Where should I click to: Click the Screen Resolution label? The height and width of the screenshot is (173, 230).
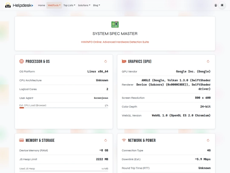[x=133, y=98]
